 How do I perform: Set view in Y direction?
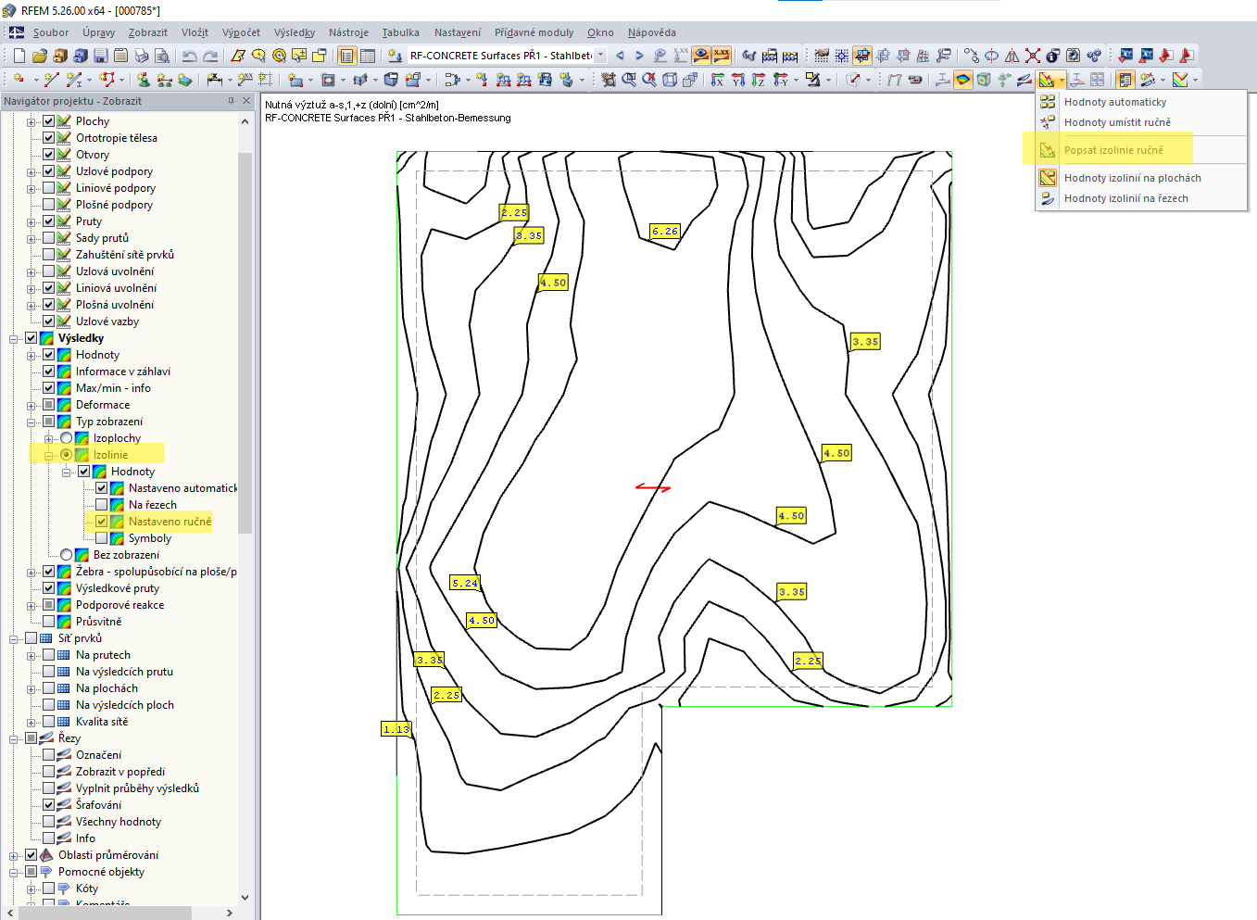click(738, 80)
